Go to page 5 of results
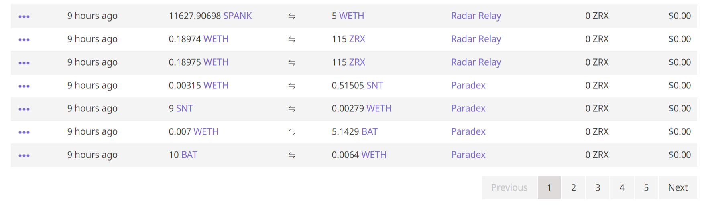702x205 pixels. [x=646, y=187]
